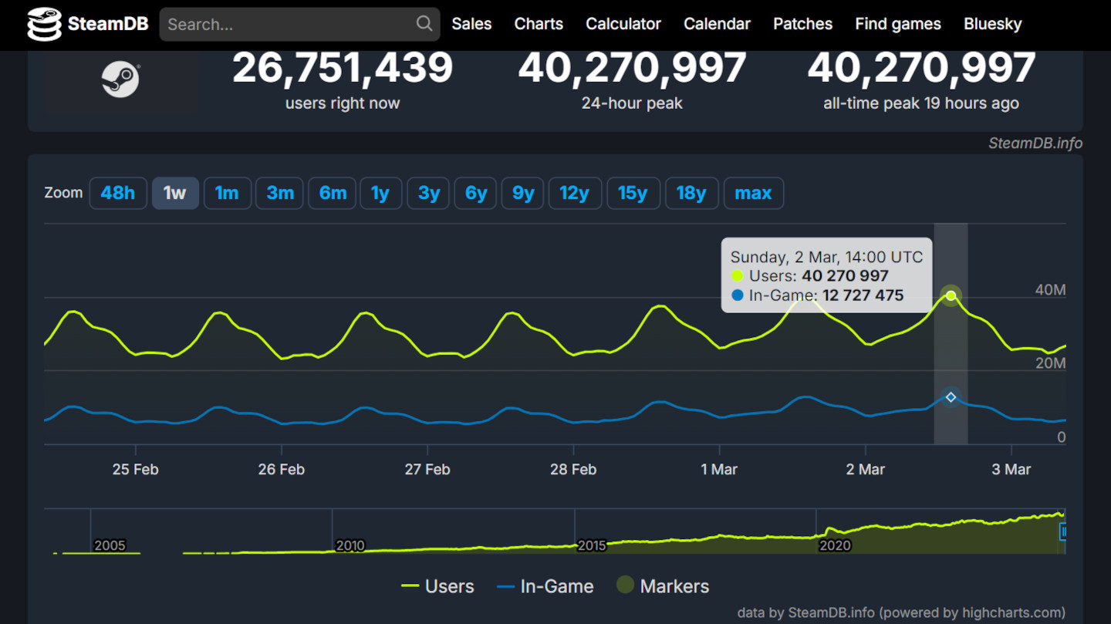Set chart zoom to 9y

tap(523, 193)
